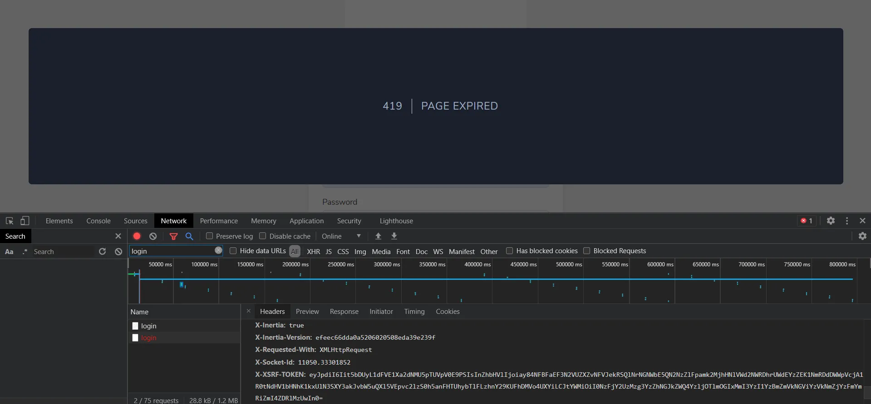Open the Online throttling dropdown

pos(341,236)
